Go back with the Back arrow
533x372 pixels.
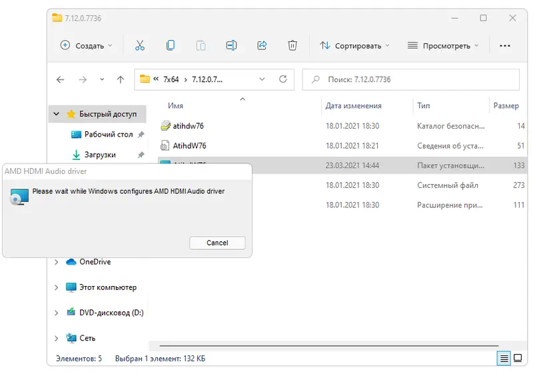tap(61, 79)
